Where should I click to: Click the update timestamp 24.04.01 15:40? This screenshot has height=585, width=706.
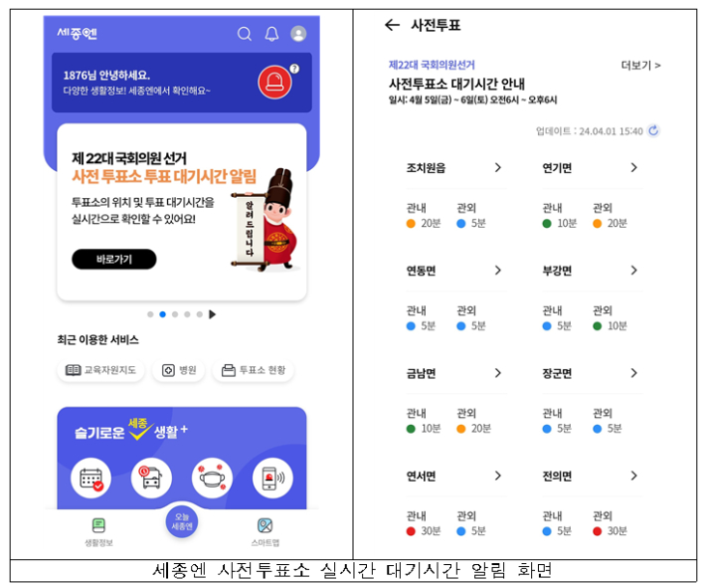click(611, 131)
